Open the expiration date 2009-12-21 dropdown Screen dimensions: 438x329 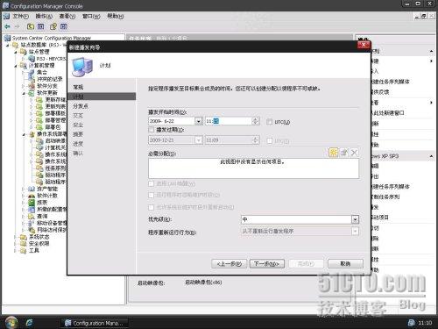click(x=199, y=140)
